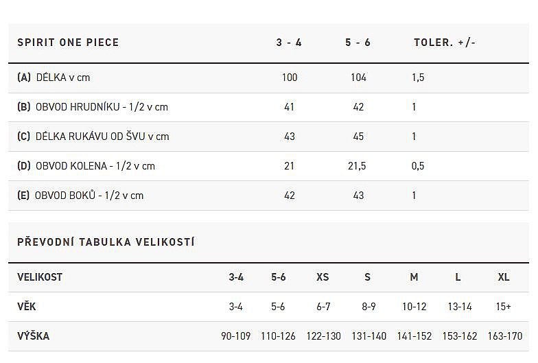Select the XS size column header
The height and width of the screenshot is (363, 538).
tap(323, 277)
